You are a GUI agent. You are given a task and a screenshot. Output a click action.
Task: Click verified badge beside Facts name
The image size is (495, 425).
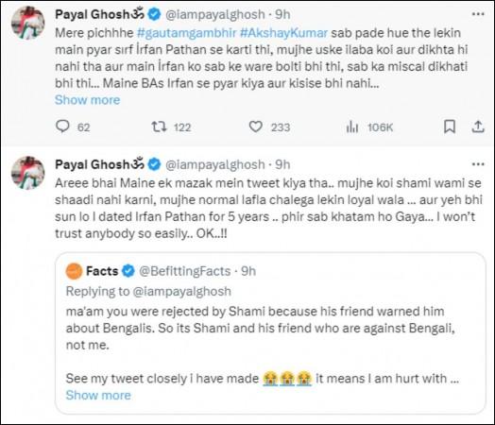[128, 271]
